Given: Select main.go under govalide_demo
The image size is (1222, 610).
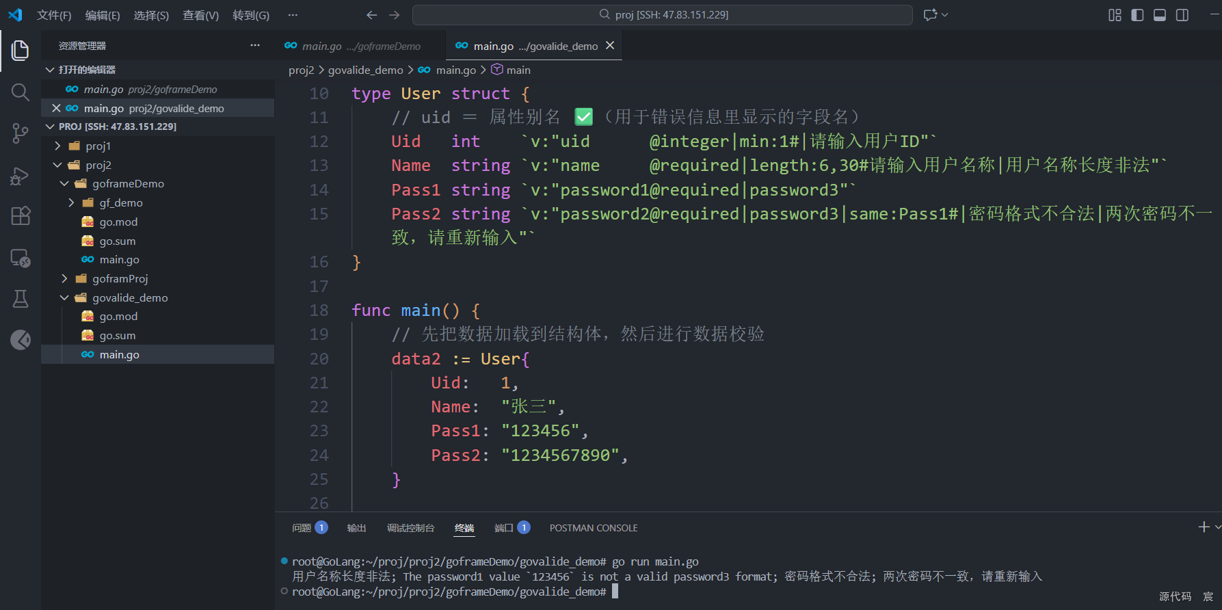Looking at the screenshot, I should click(157, 354).
